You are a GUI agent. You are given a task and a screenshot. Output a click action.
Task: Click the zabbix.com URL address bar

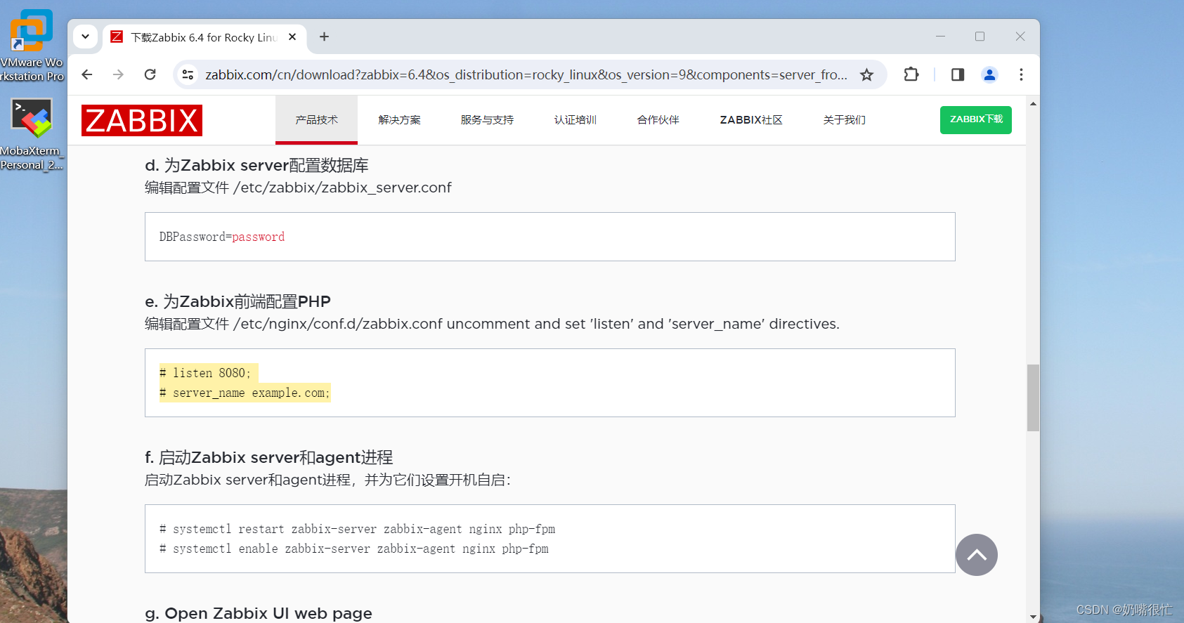[x=526, y=74]
